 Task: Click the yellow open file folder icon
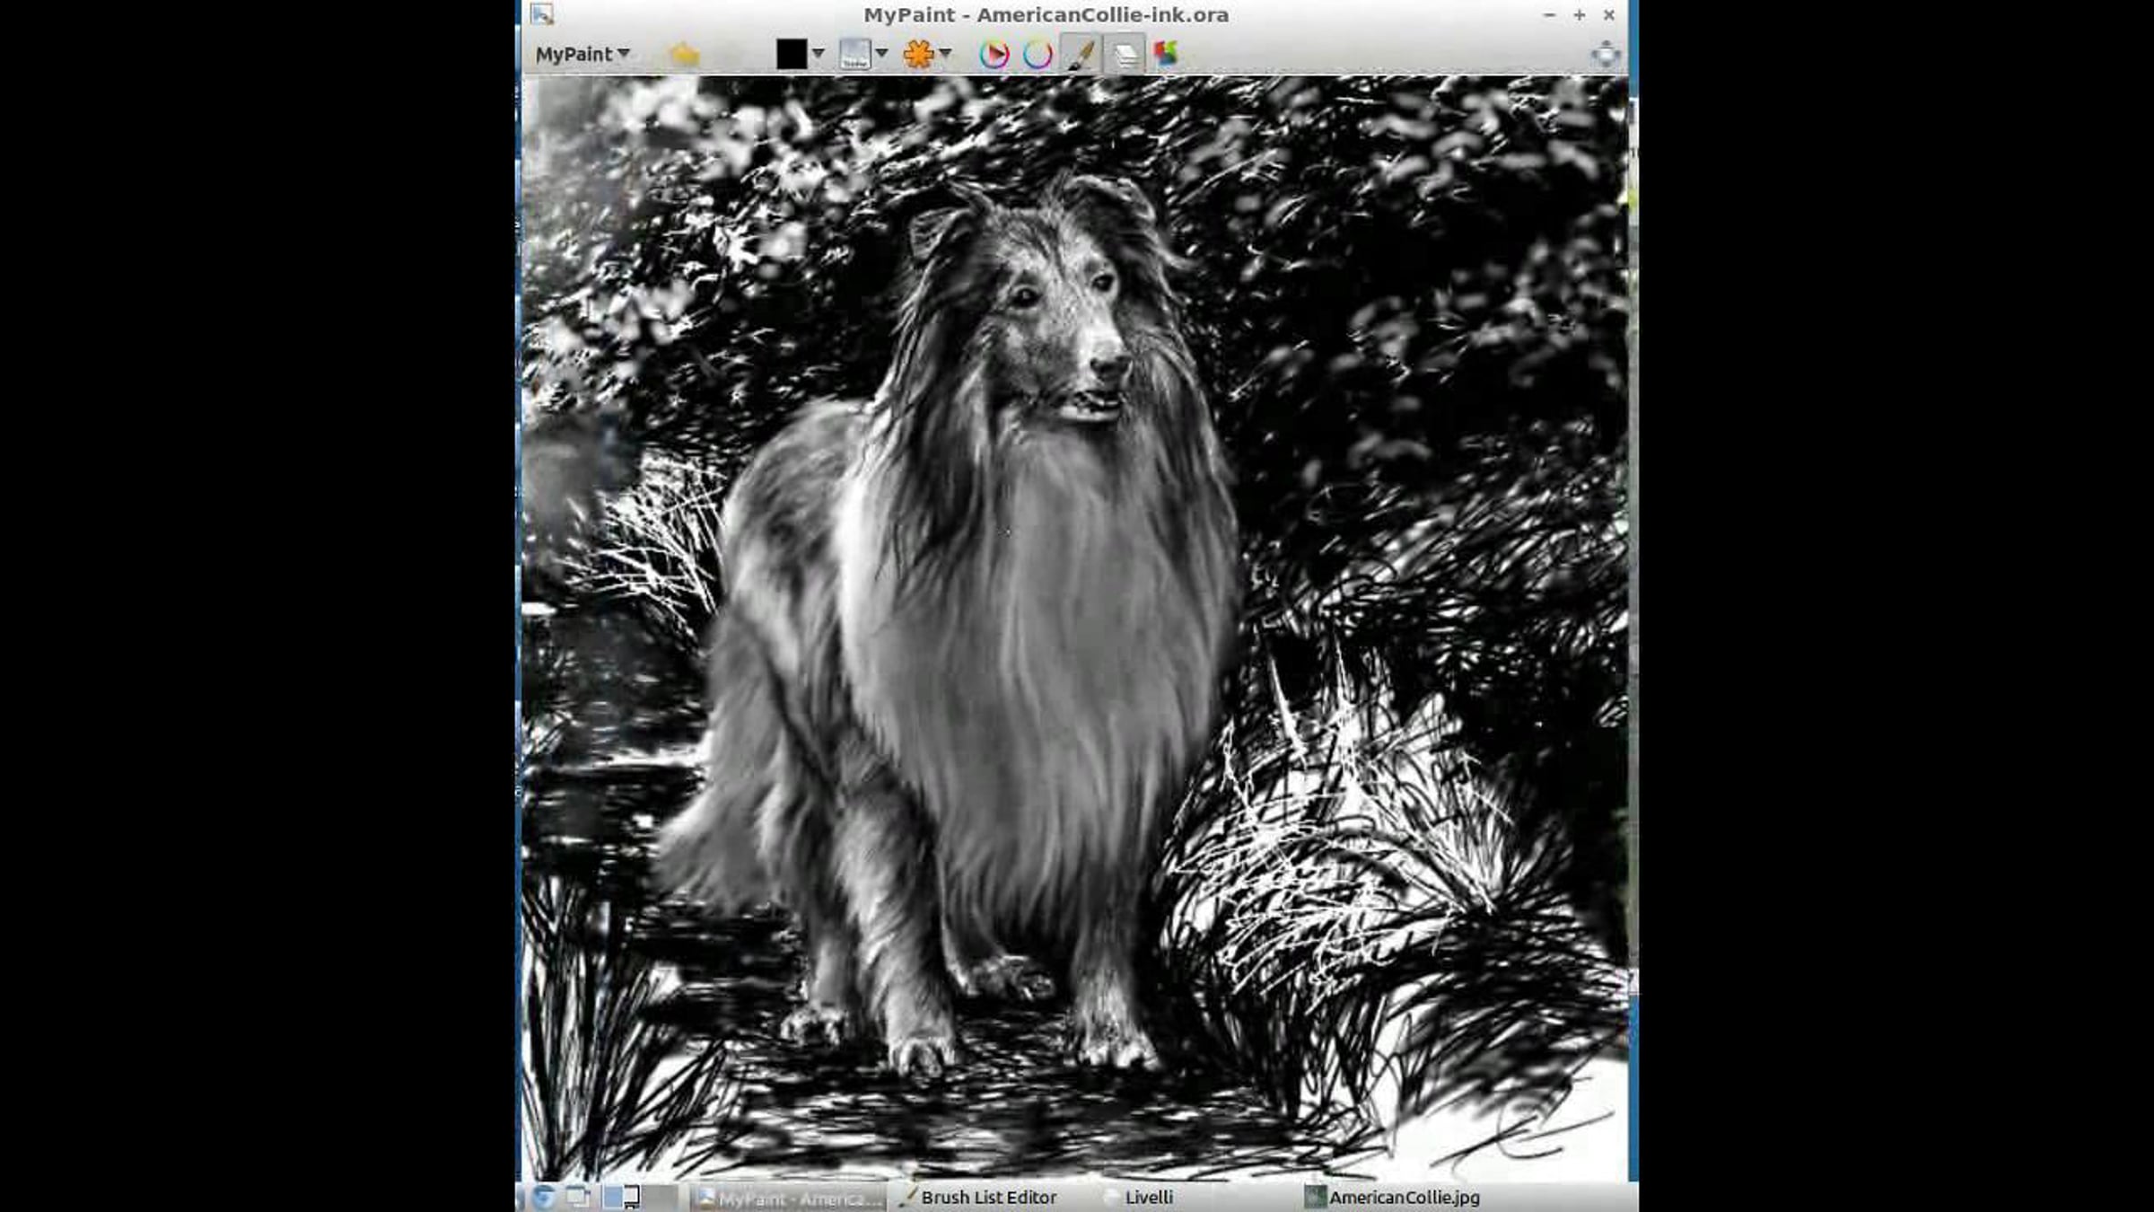tap(685, 55)
